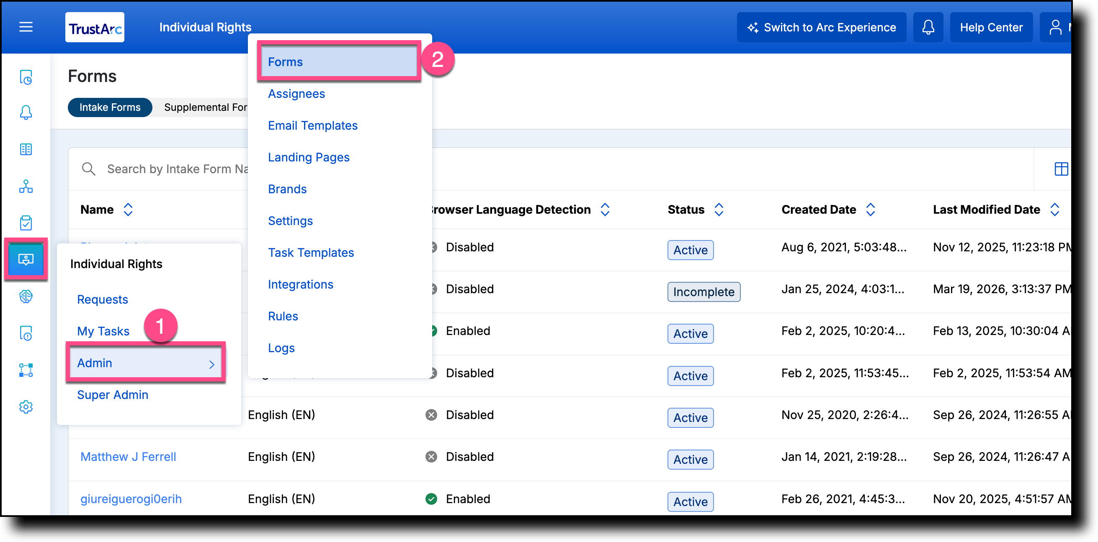Image resolution: width=1098 pixels, height=542 pixels.
Task: Click the TrustArc logo
Action: pos(95,27)
